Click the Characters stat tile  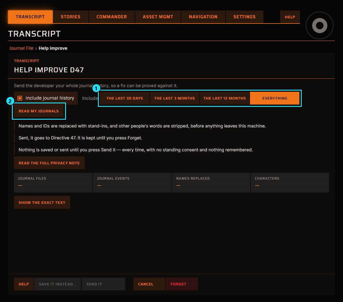click(290, 183)
